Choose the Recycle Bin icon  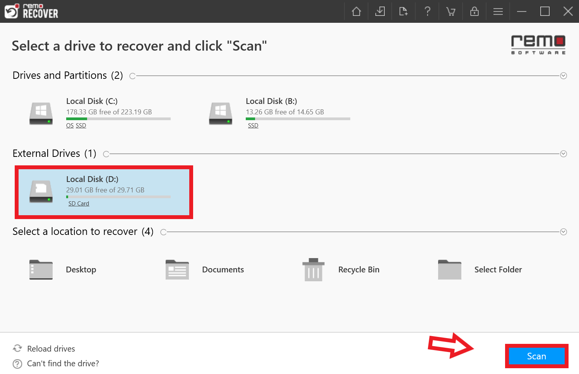(313, 270)
